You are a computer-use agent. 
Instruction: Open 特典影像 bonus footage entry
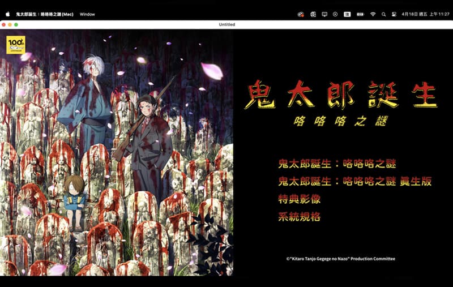[x=300, y=199]
